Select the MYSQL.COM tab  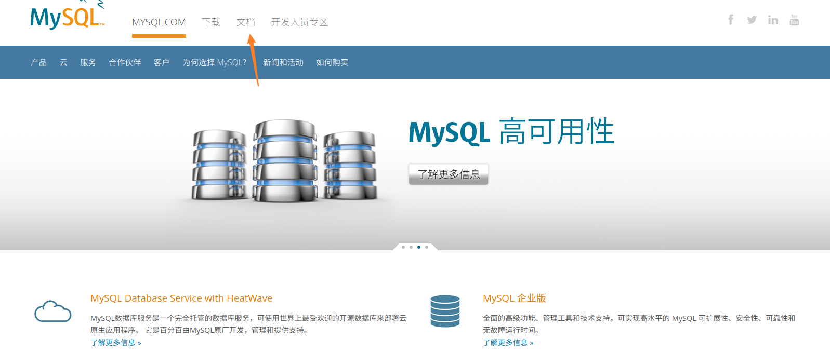(x=159, y=22)
